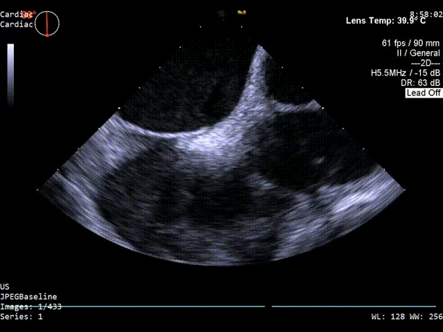The height and width of the screenshot is (332, 443).
Task: Click the bright tissue apex in ultrasound image
Action: pos(259,48)
